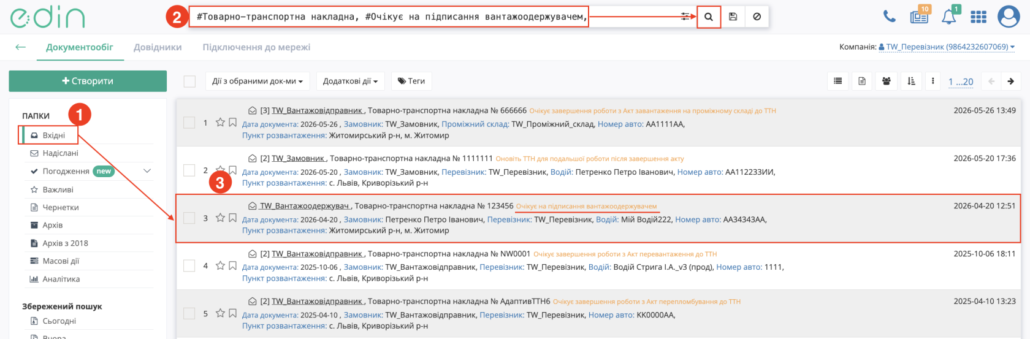
Task: Open company selector TW_Перевізник
Action: tap(946, 47)
